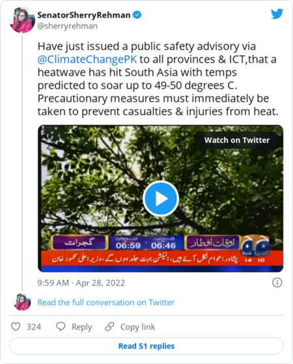Click the Geo News logo in video
293x364 pixels.
tap(255, 246)
